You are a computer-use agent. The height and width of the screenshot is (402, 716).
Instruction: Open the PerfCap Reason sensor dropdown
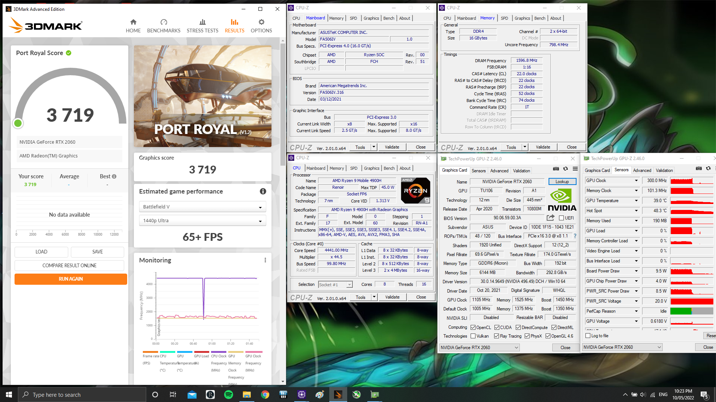636,311
